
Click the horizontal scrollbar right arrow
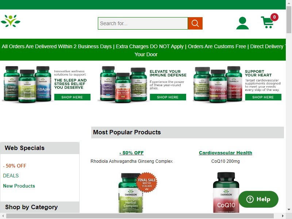pyautogui.click(x=283, y=216)
